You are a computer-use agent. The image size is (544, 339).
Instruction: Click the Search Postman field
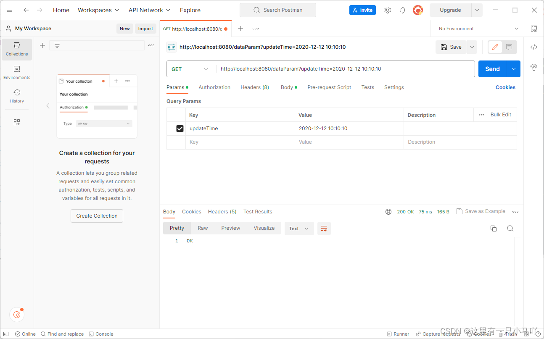(x=278, y=10)
